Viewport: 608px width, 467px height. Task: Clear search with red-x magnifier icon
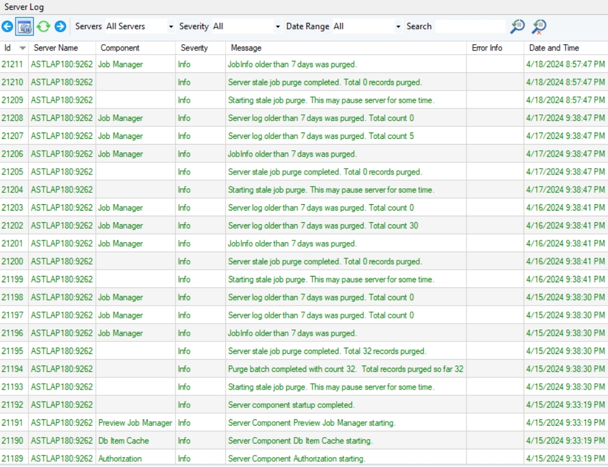[539, 26]
